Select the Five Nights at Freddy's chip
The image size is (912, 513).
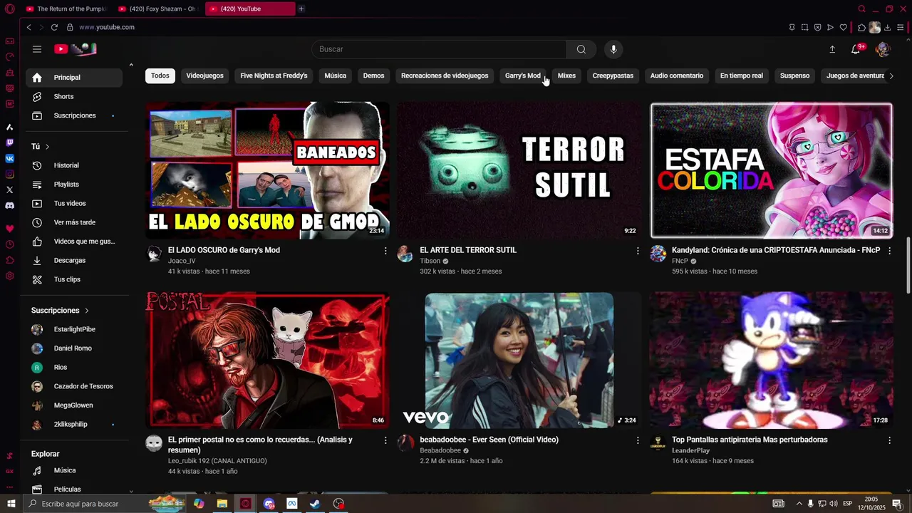pos(274,76)
